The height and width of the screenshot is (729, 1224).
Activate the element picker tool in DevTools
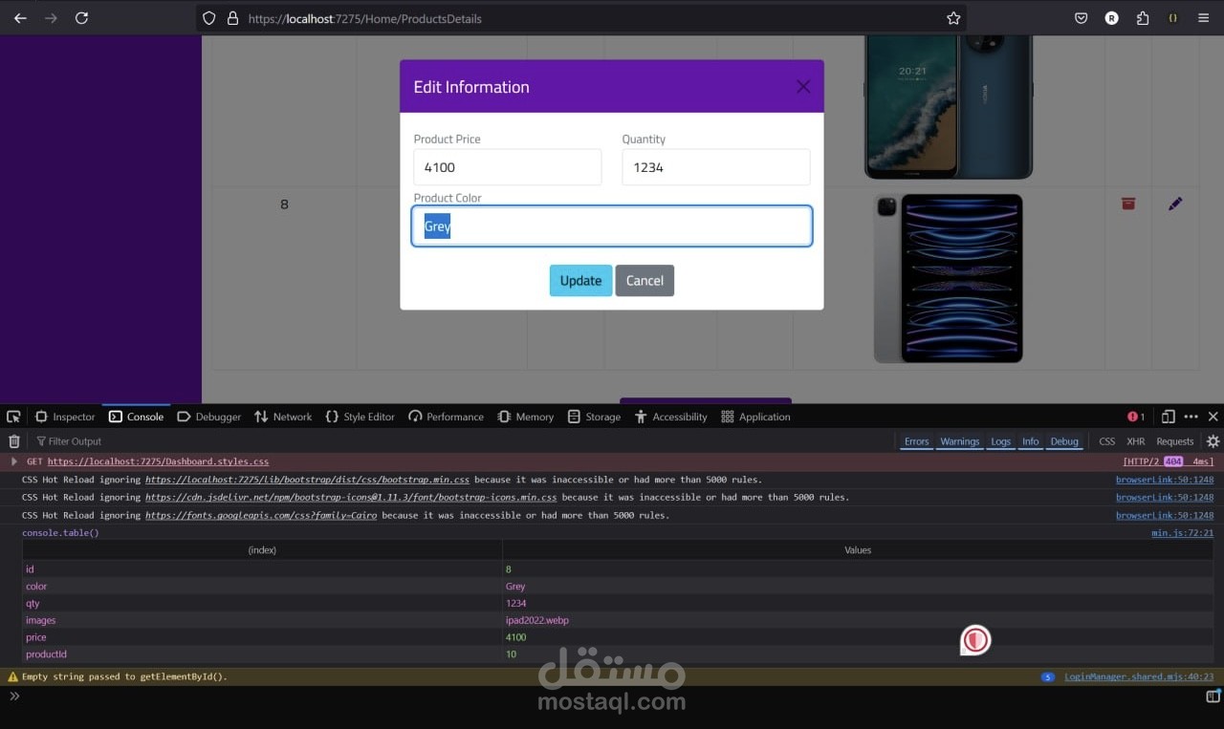pos(13,417)
